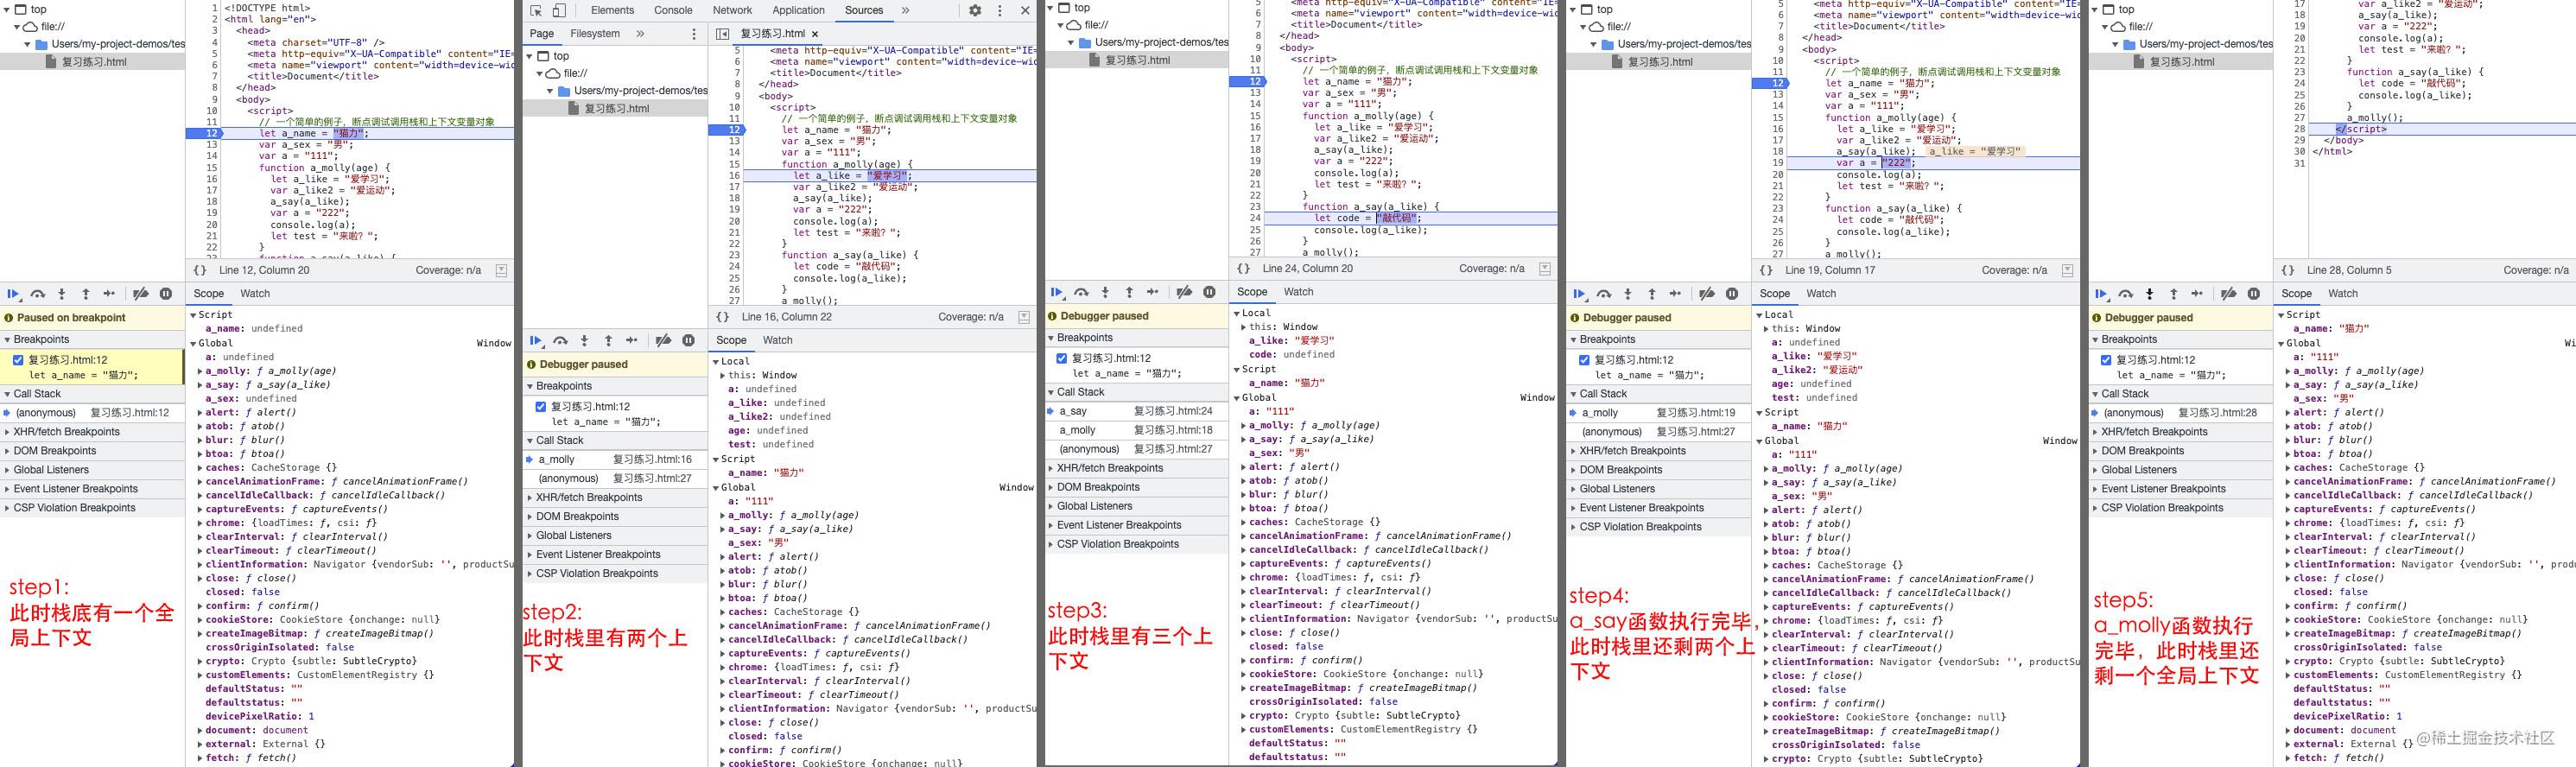Select a_say frame at 复习练习.html:24 in call stack

(x=1136, y=411)
